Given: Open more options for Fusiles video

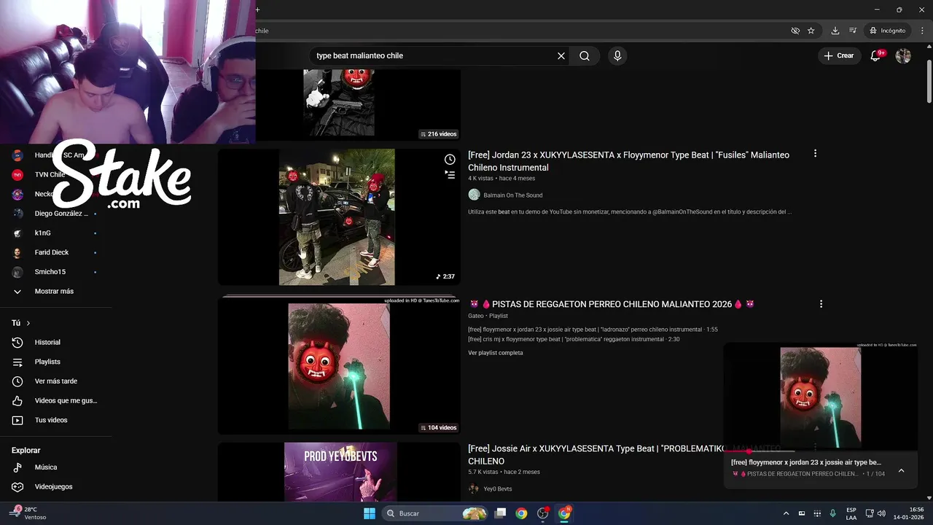Looking at the screenshot, I should (815, 154).
